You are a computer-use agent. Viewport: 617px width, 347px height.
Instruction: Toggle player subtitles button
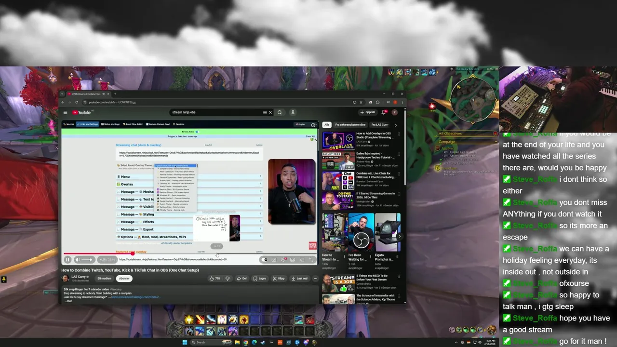point(274,259)
